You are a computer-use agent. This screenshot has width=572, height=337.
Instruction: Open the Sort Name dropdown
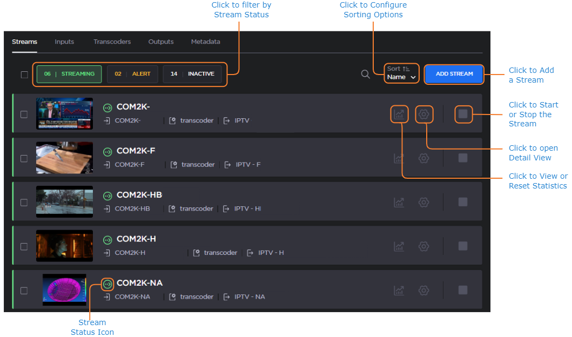402,73
